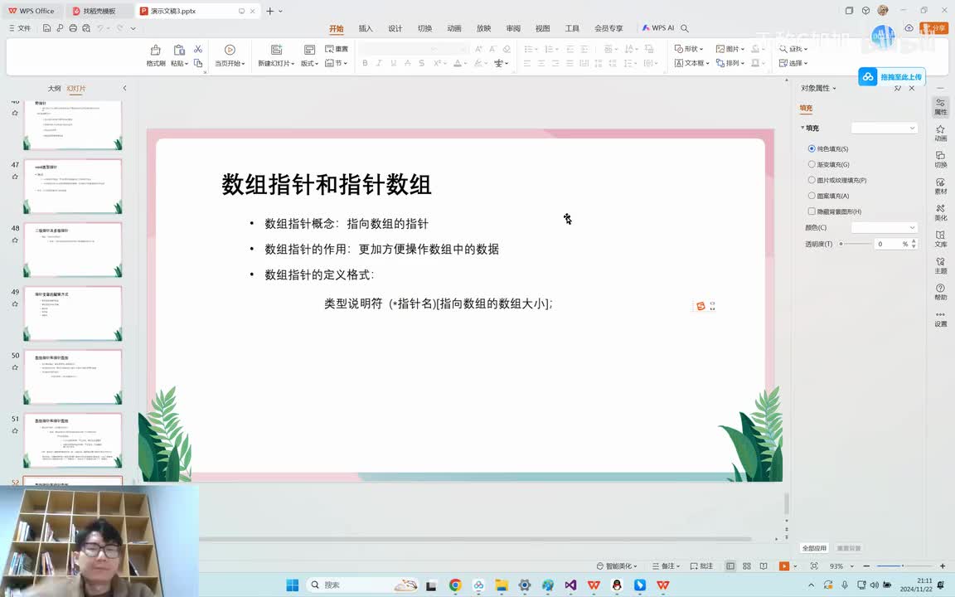Click the Reset (重置) slide button

[x=337, y=49]
